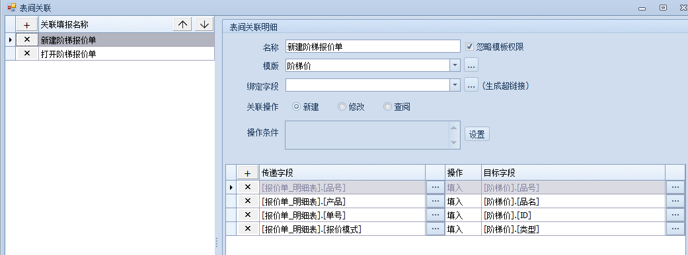Click the 目标字段 column header

[573, 173]
